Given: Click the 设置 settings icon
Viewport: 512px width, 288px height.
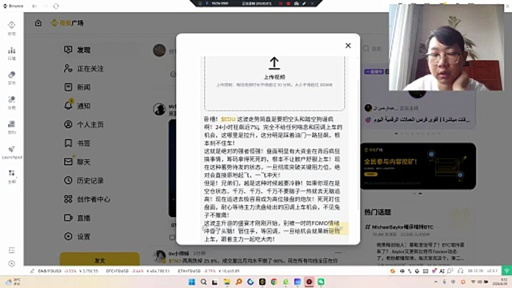Looking at the screenshot, I should pyautogui.click(x=68, y=236).
